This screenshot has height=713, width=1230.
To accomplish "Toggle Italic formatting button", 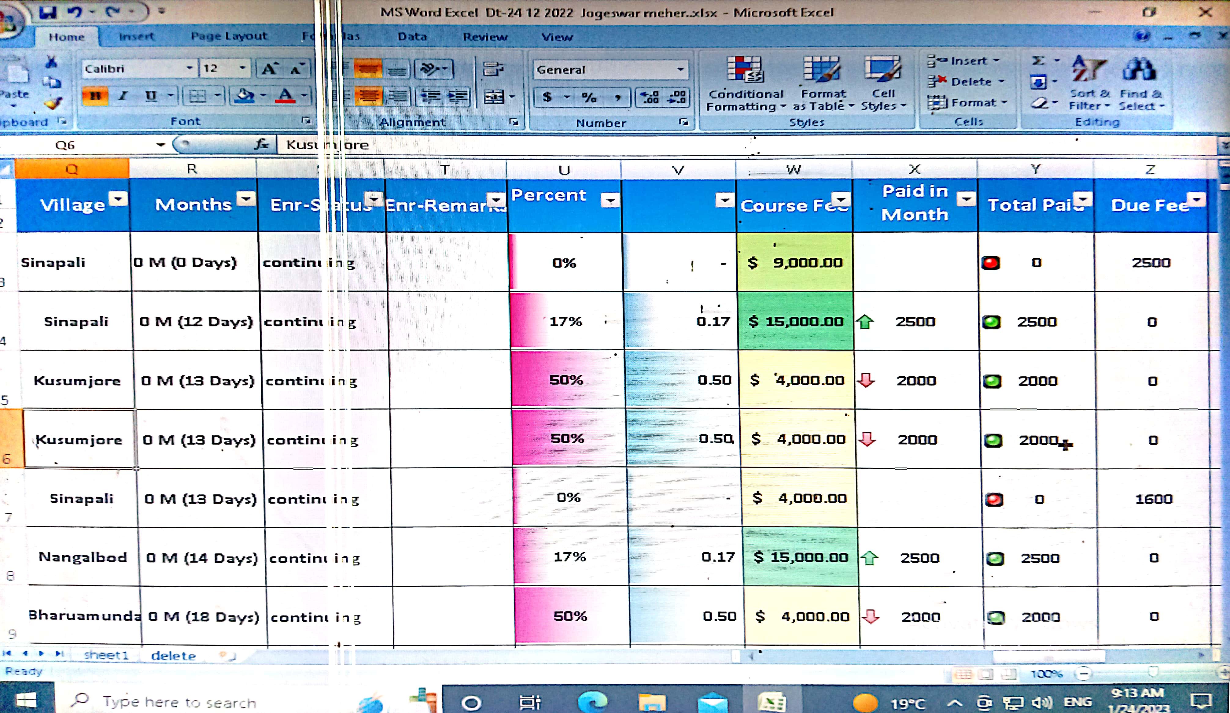I will coord(123,96).
